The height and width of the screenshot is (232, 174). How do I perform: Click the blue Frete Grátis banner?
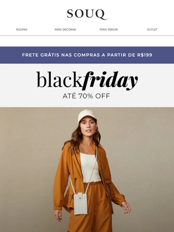pyautogui.click(x=87, y=55)
